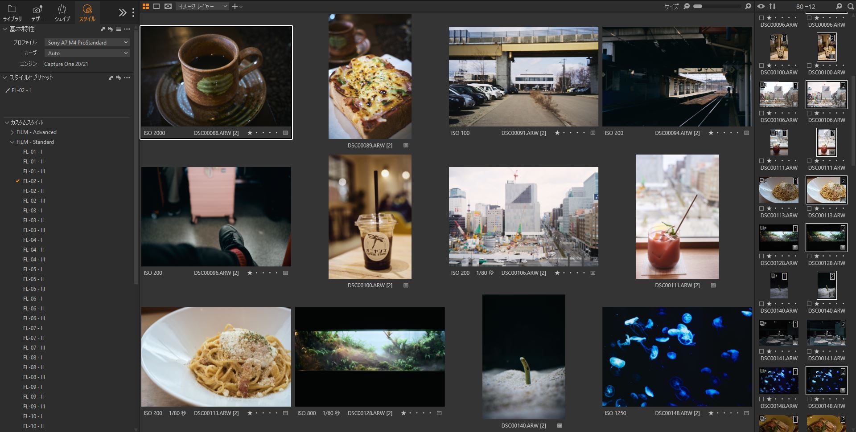
Task: Float the スタイルとプリセット panel with the expand icon
Action: tap(111, 77)
